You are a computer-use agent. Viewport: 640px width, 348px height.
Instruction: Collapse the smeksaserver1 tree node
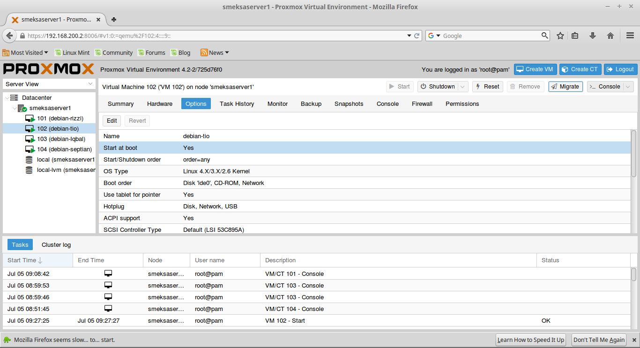click(15, 108)
